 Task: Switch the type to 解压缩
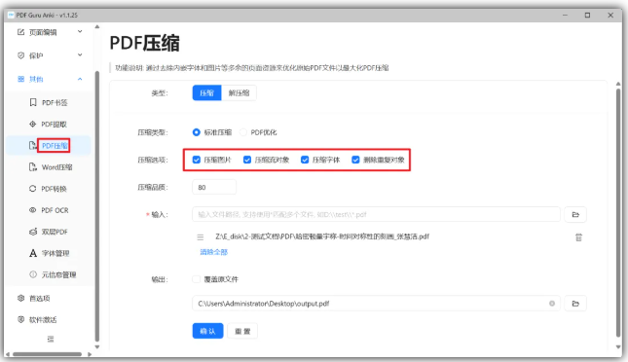coord(239,92)
